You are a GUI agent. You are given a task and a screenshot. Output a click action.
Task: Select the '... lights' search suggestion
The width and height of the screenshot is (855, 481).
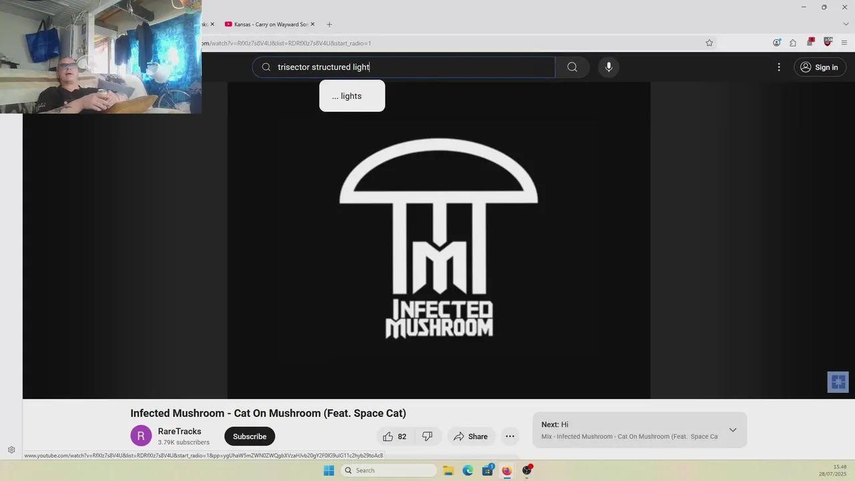coord(352,96)
